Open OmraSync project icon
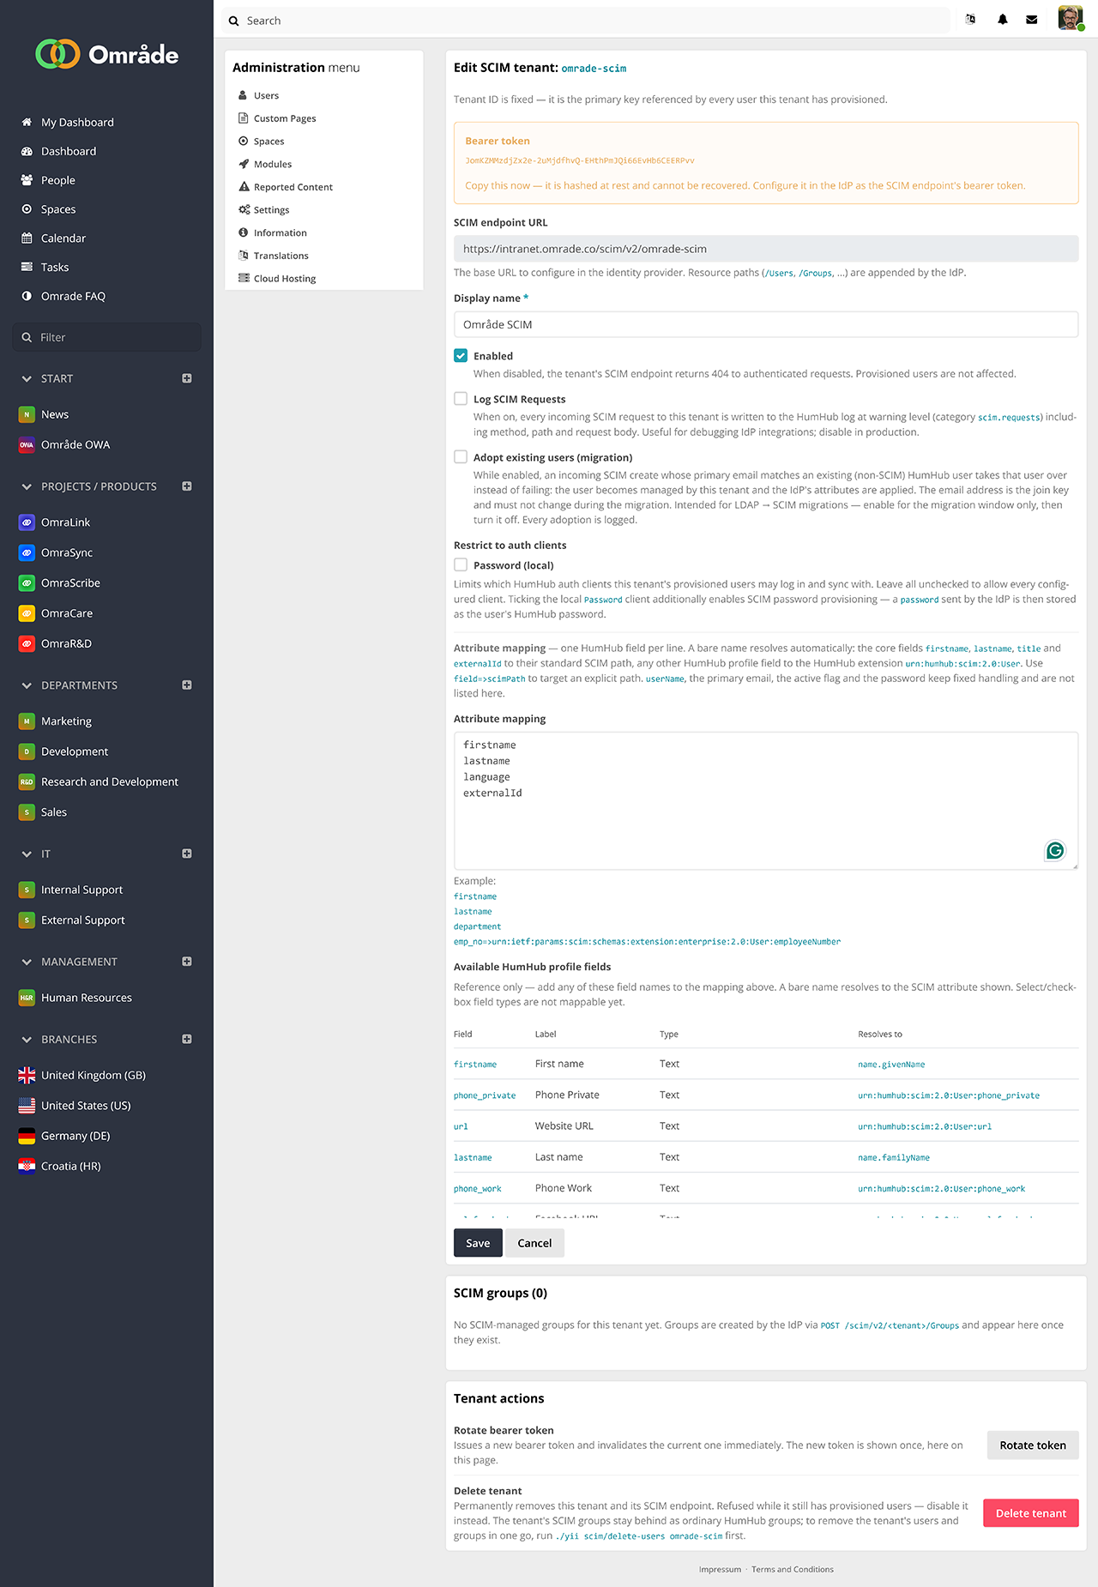 point(27,552)
